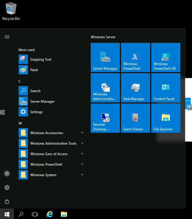
Task: Open the File Explorer tile
Action: tap(166, 118)
